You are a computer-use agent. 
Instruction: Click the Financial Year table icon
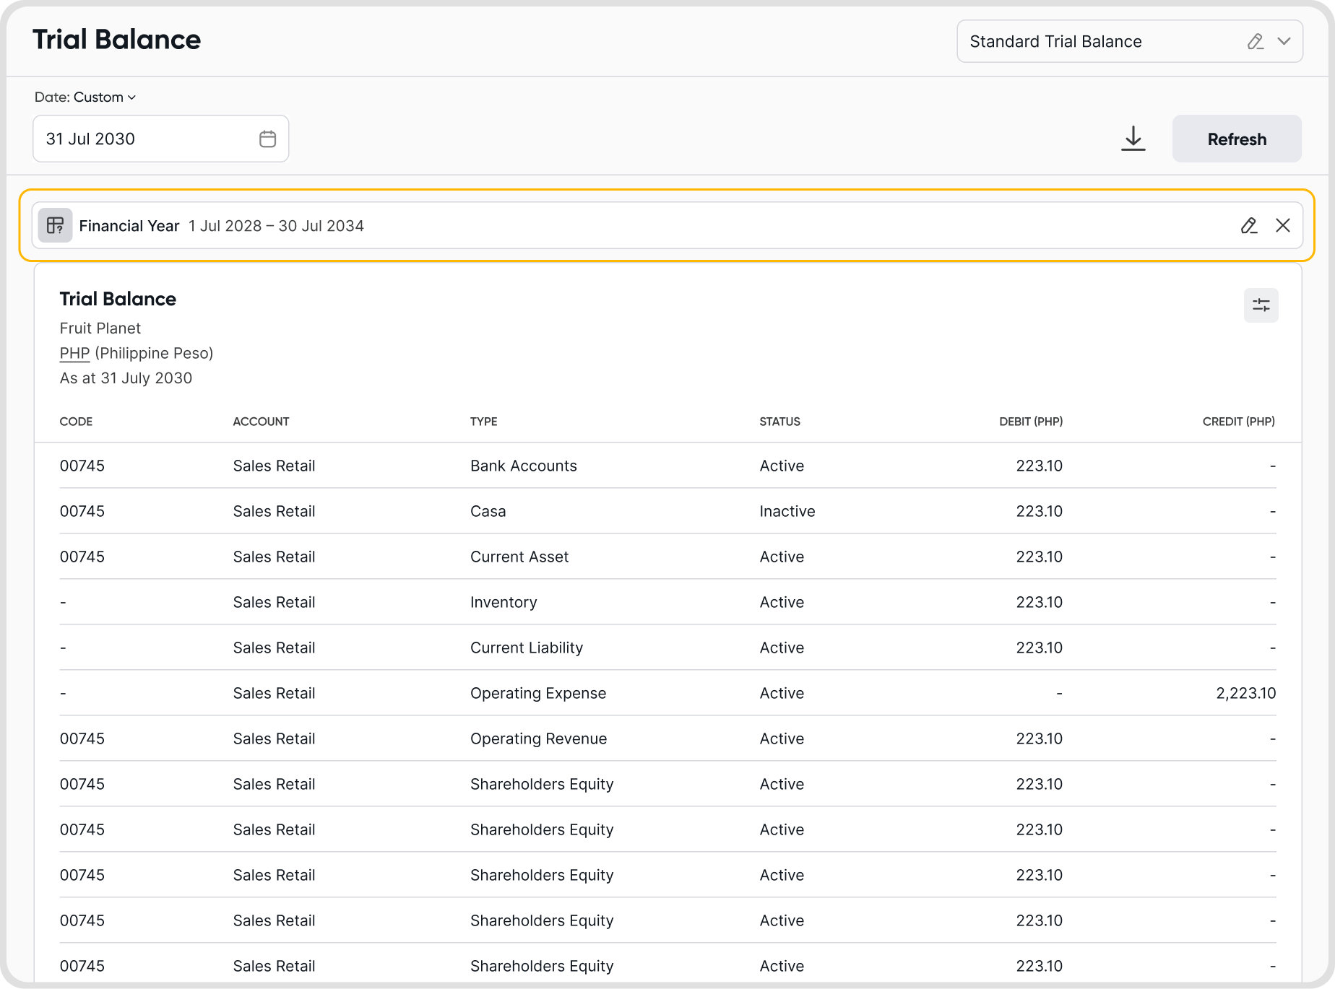55,226
